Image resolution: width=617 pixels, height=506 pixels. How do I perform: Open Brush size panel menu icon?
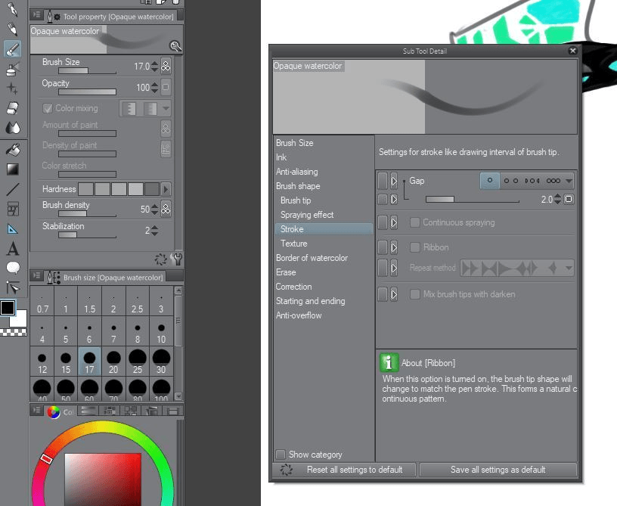point(36,276)
